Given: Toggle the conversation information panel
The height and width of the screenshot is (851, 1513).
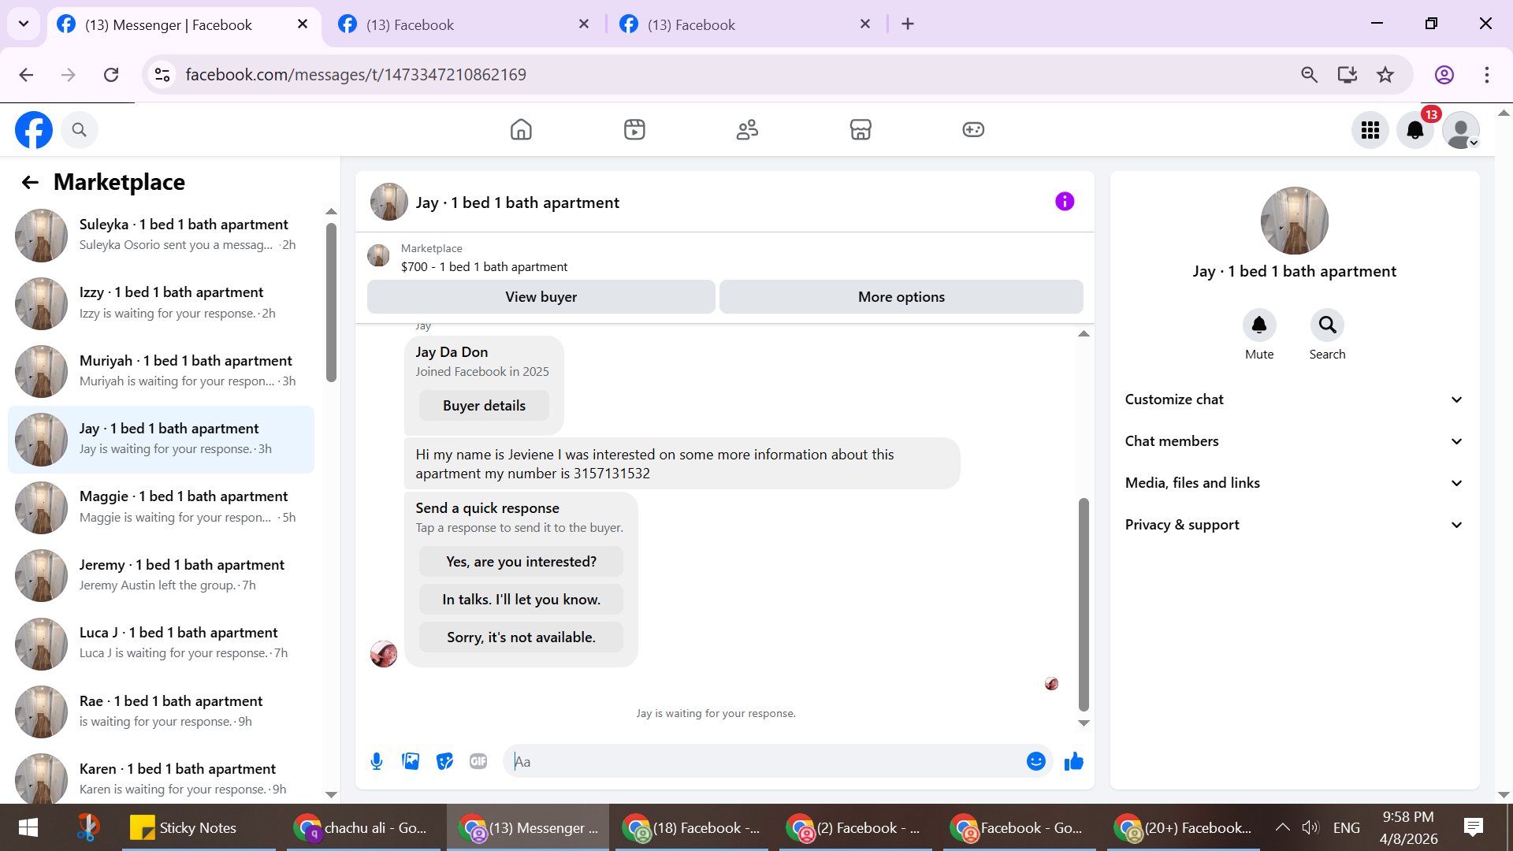Looking at the screenshot, I should [1065, 202].
